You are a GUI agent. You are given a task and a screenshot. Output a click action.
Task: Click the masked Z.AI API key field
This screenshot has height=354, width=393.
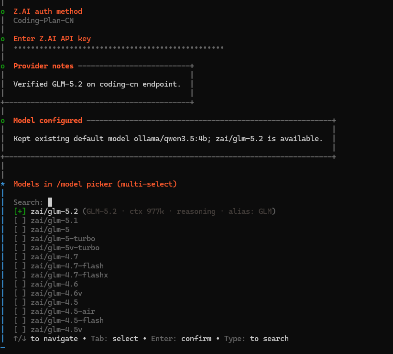tap(118, 48)
